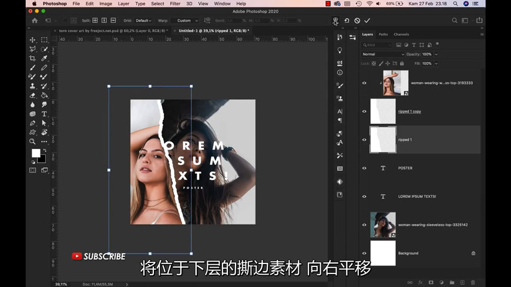Select the Horizontal Type tool
This screenshot has height=287, width=511.
(44, 114)
